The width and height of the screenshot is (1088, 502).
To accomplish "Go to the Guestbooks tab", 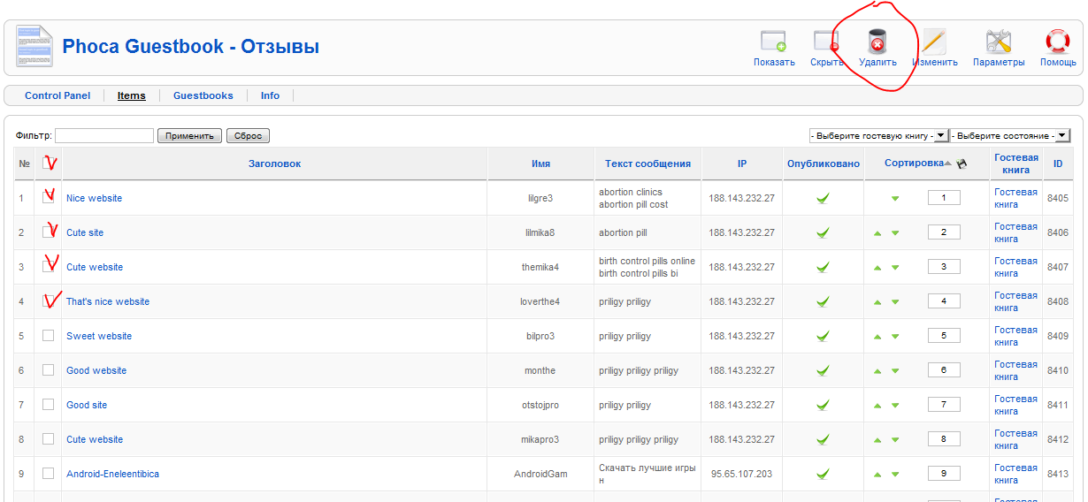I will [x=203, y=95].
